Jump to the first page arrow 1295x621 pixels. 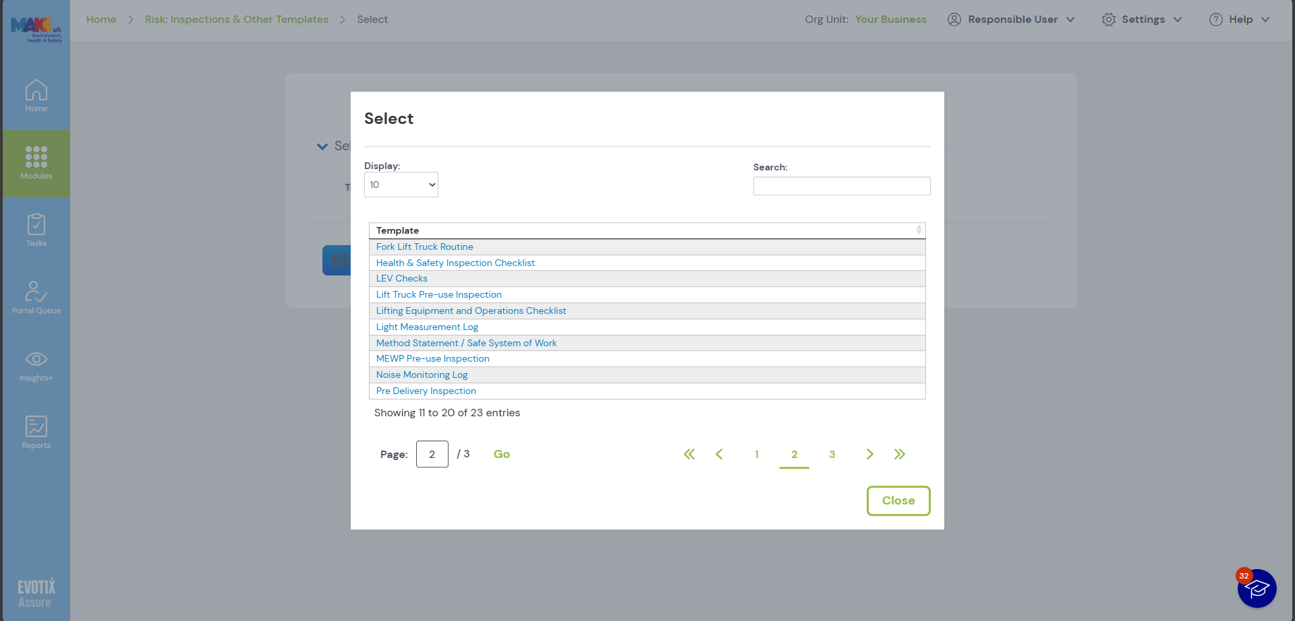coord(689,454)
